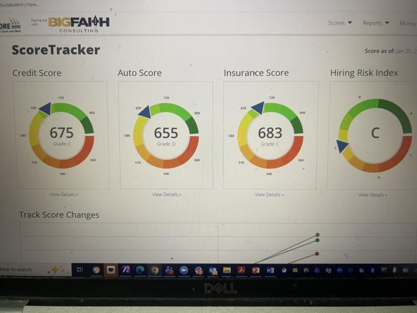Open View Details under Hiring Risk Index
Screen dimensions: 417x313
coord(372,195)
